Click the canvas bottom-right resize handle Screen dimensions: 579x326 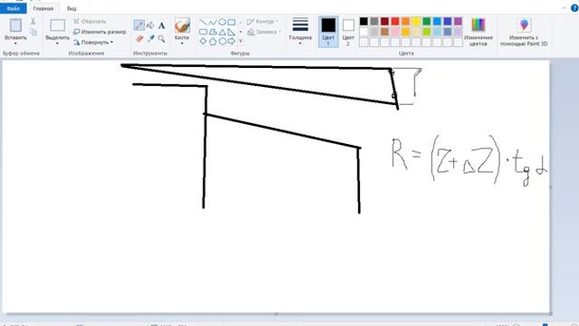[x=551, y=313]
